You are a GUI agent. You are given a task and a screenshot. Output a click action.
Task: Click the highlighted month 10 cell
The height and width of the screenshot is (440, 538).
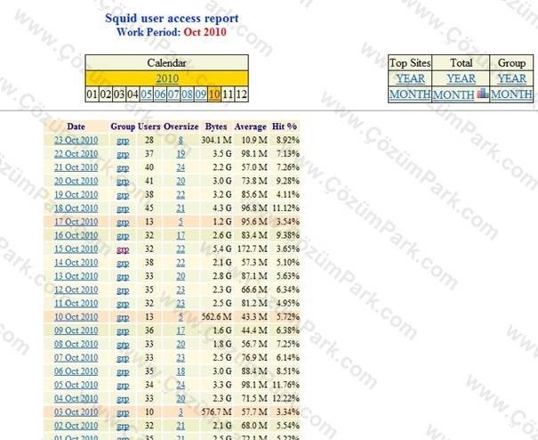[x=214, y=94]
